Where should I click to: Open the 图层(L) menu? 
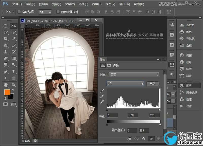click(x=56, y=4)
